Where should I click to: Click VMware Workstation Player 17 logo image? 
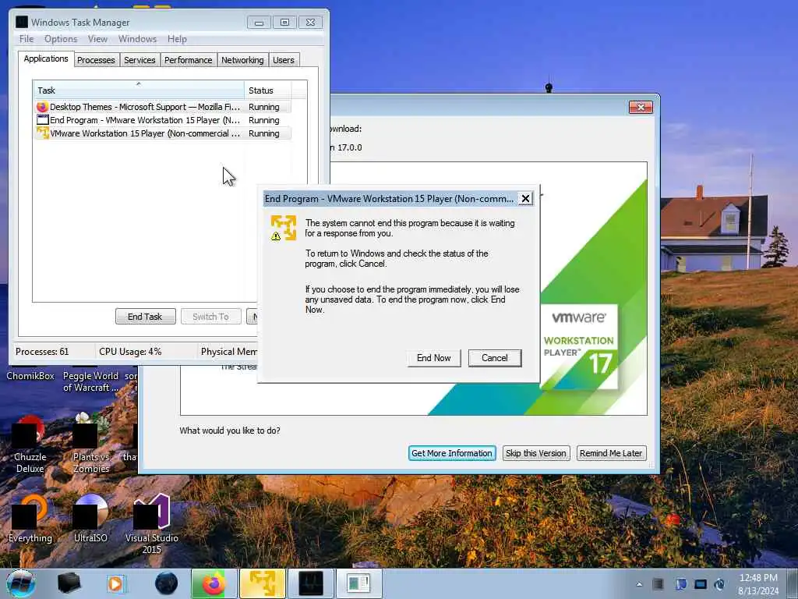[x=579, y=347]
